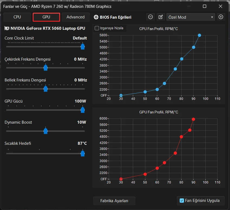Click the Core Clock Limit value Default
This screenshot has height=210, width=230.
pyautogui.click(x=80, y=38)
